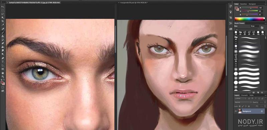Select the Brush tool in the toolbar
This screenshot has width=267, height=130.
(x=3, y=32)
